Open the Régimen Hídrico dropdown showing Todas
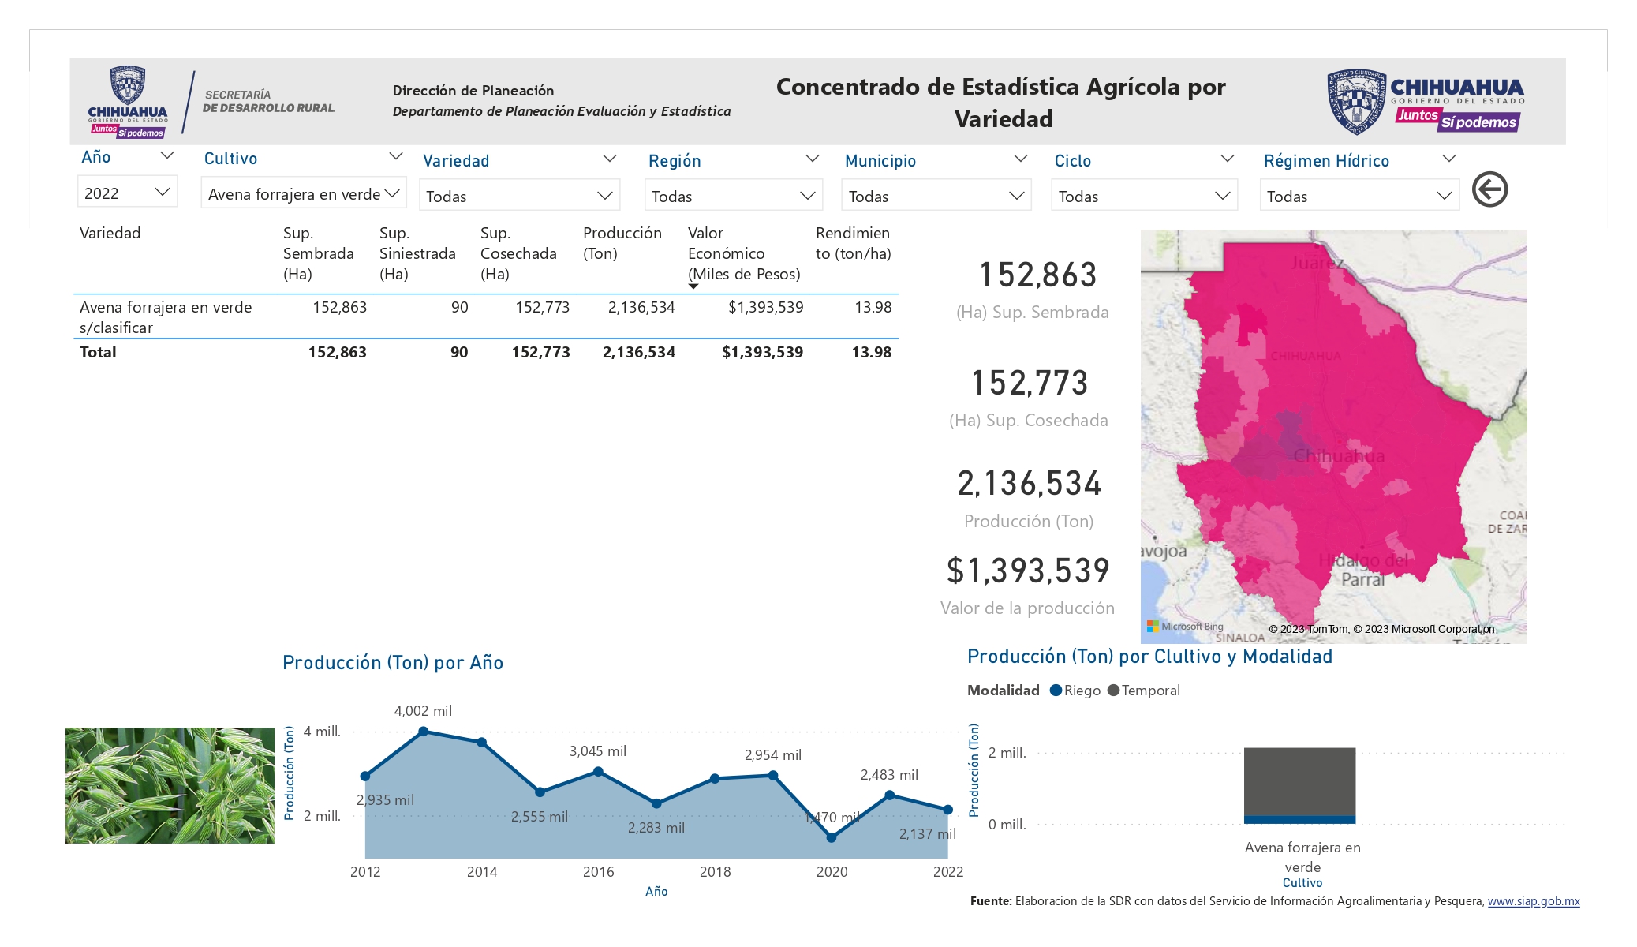 [1359, 196]
